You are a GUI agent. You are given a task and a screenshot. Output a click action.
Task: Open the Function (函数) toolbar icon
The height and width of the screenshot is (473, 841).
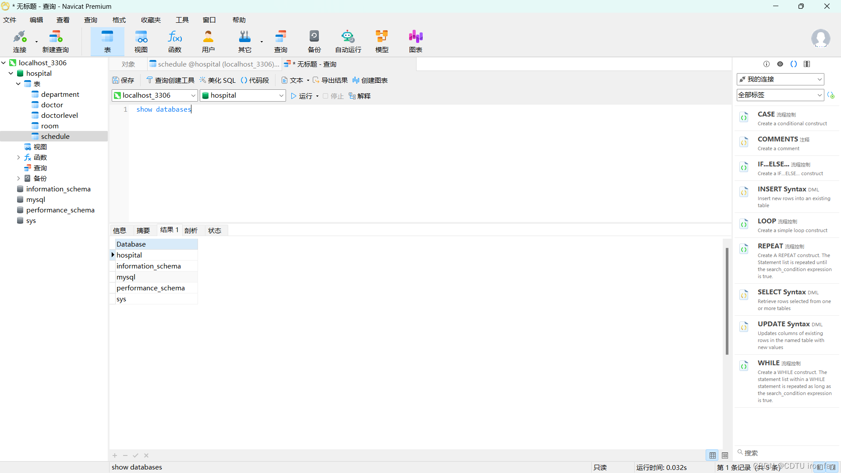click(x=175, y=42)
